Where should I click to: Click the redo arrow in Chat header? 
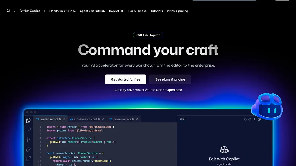250,119
